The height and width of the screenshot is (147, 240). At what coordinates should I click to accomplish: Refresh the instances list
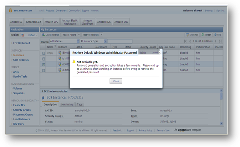point(206,35)
